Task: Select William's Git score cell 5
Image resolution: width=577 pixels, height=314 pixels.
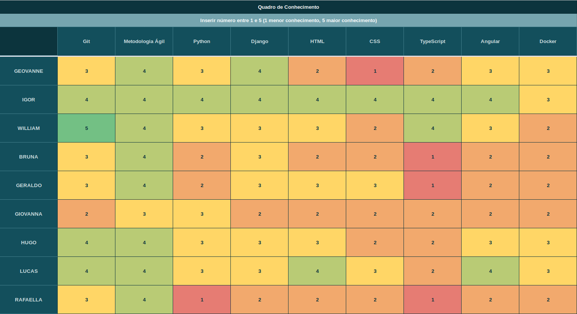Action: (x=86, y=128)
